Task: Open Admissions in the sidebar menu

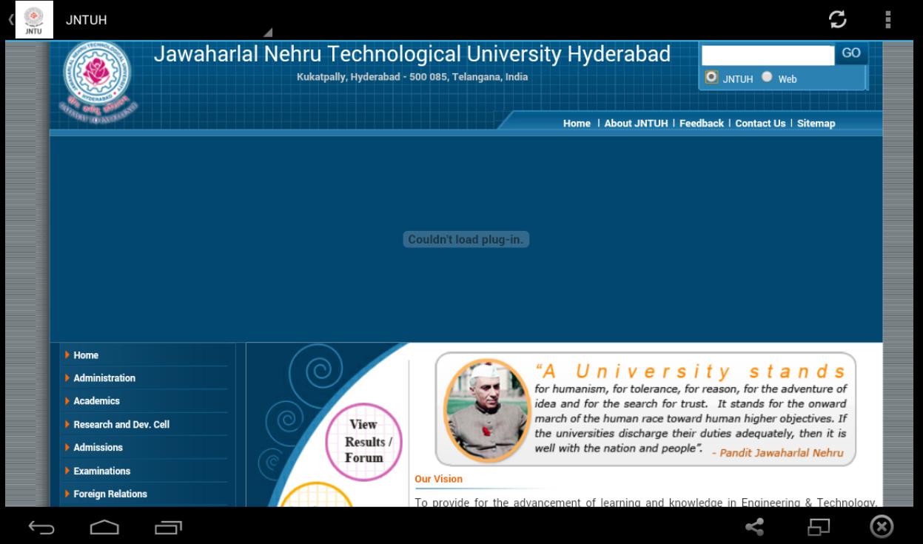Action: 98,448
